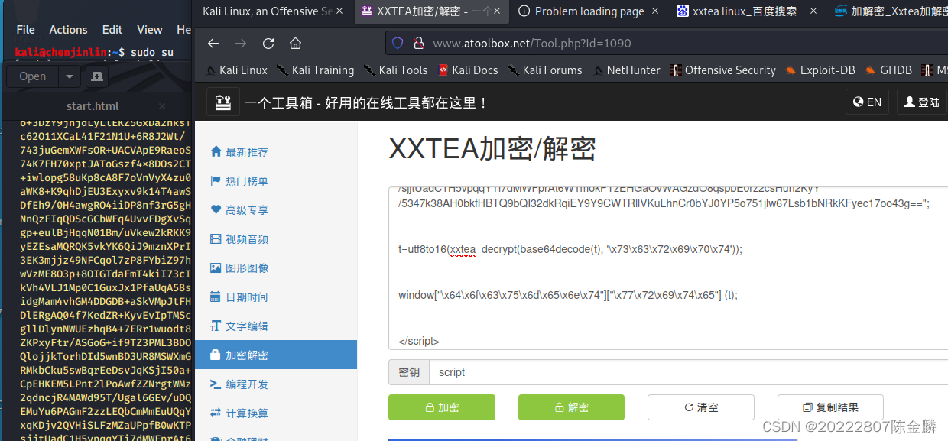The height and width of the screenshot is (441, 948).
Task: Open Kali Linux bookmark
Action: [x=236, y=70]
